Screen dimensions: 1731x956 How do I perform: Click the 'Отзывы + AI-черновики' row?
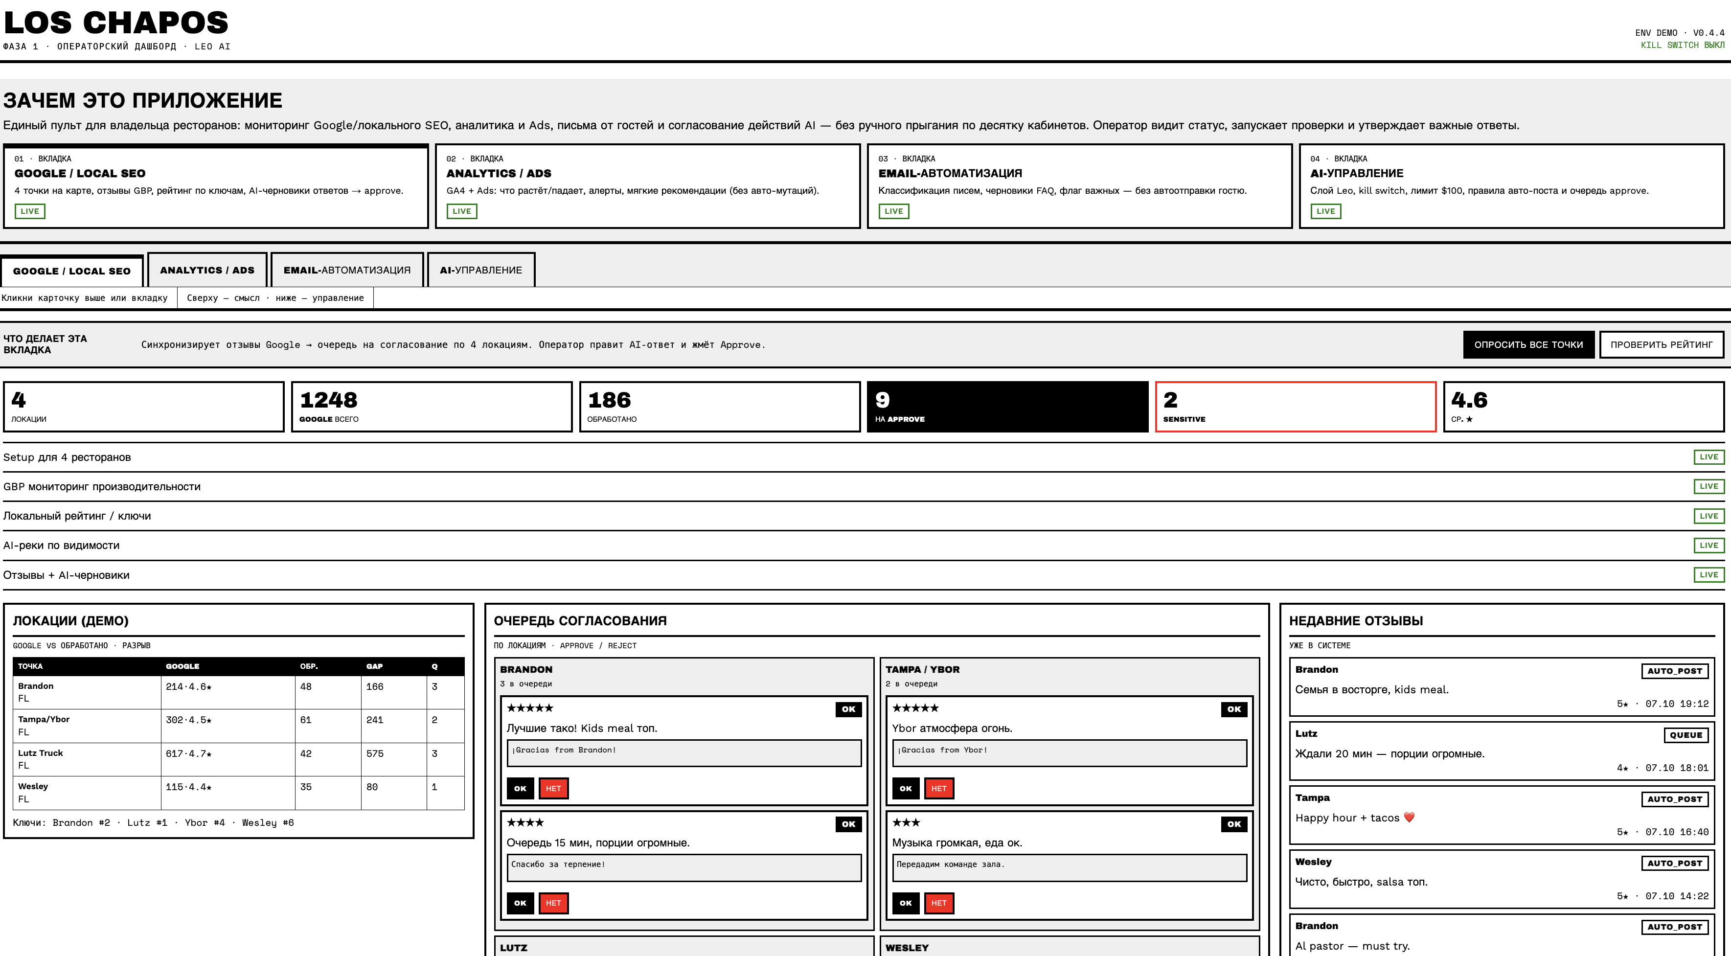[x=864, y=575]
